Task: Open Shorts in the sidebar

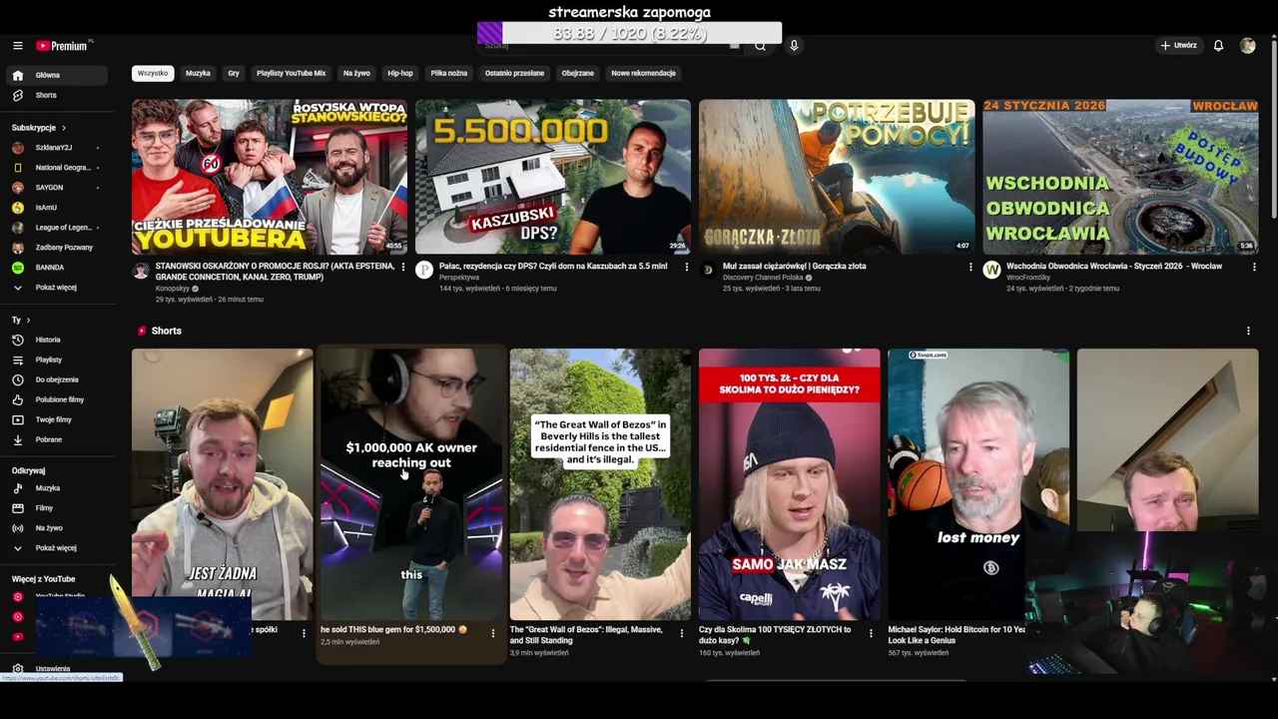Action: 56,95
